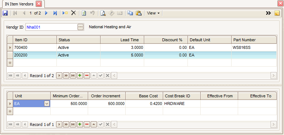Add row with green plus in cost grid
This screenshot has height=135, width=284.
coord(80,125)
